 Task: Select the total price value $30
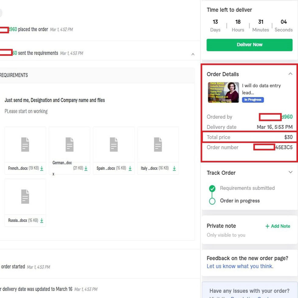point(288,137)
